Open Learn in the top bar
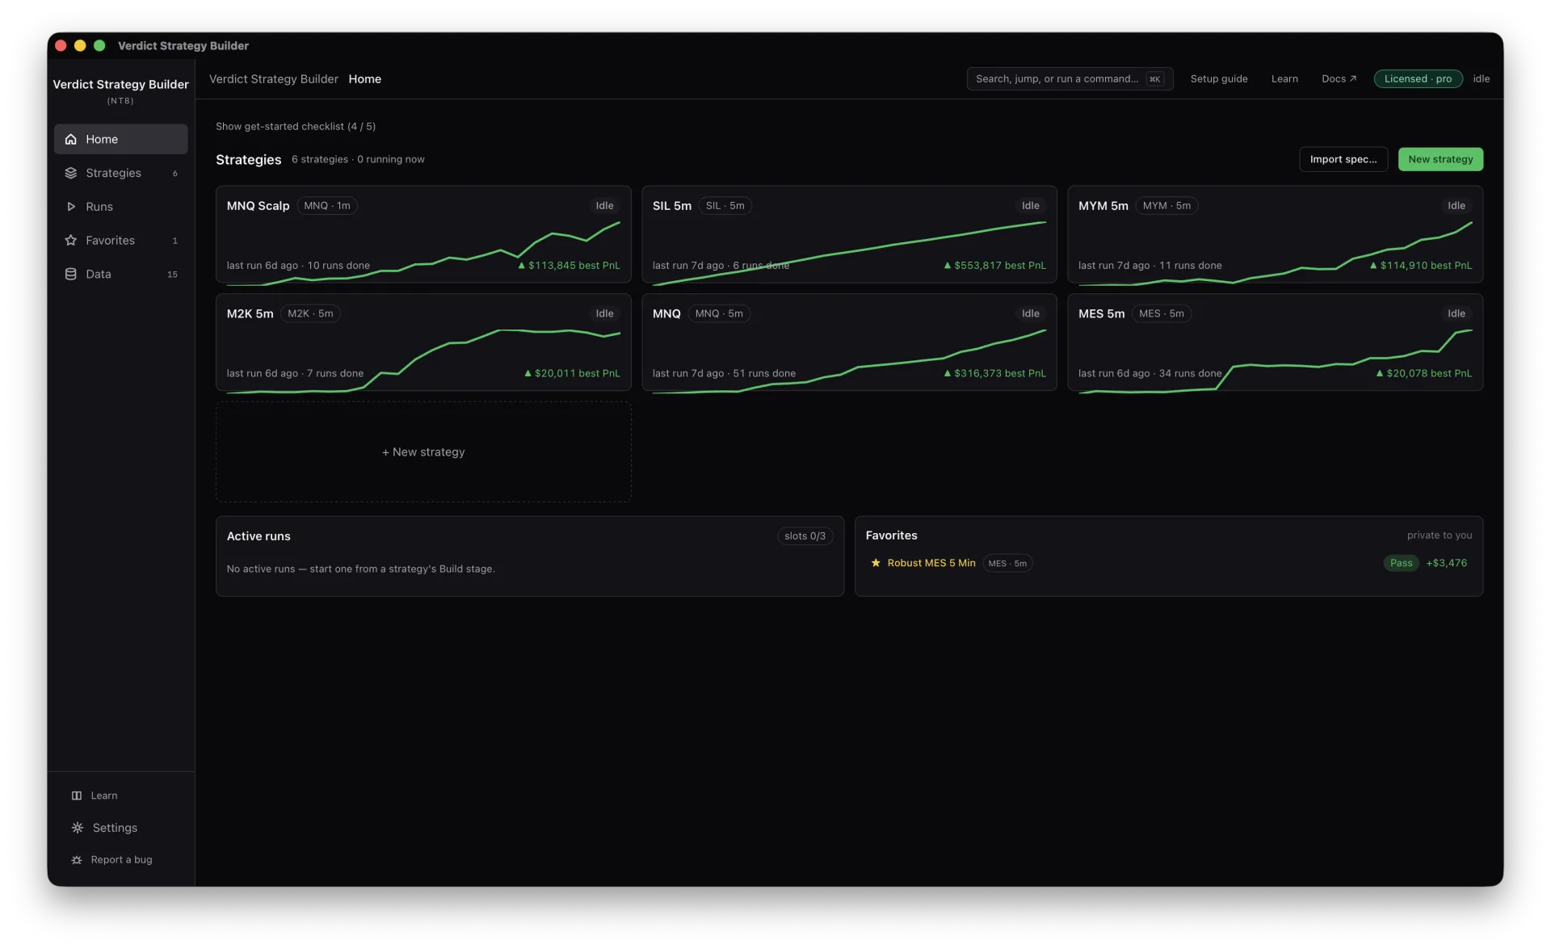This screenshot has width=1551, height=949. point(1284,78)
